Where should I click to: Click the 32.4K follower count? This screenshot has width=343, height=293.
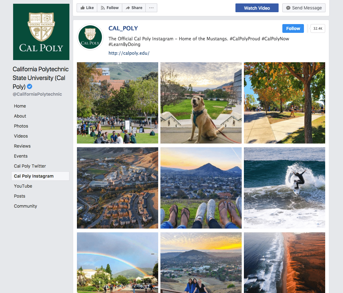click(318, 28)
